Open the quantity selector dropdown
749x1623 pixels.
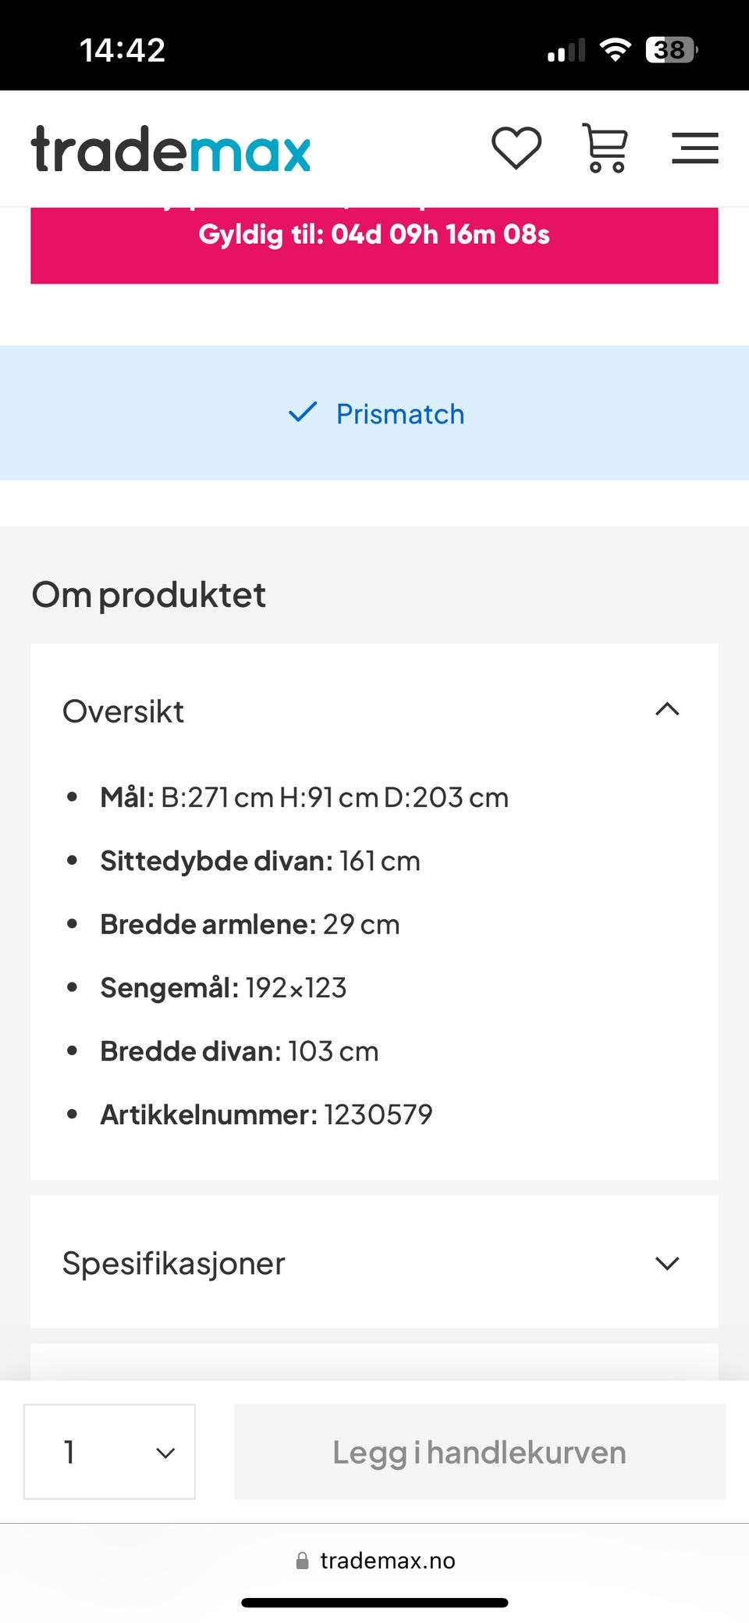108,1452
